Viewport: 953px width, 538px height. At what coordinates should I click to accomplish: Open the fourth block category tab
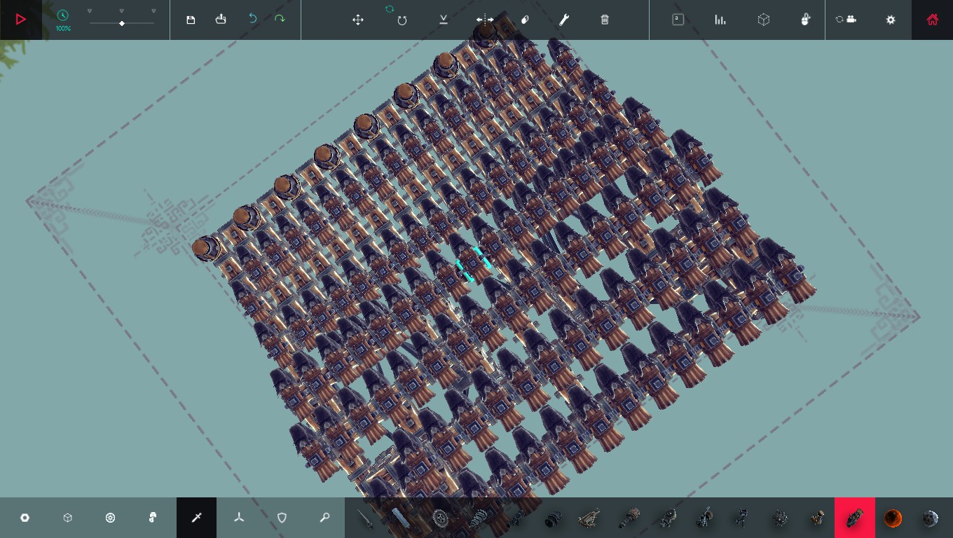pos(153,518)
